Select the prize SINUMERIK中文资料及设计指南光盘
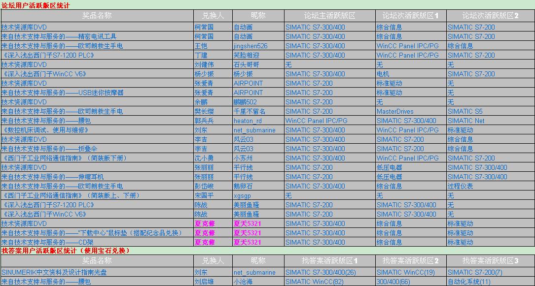The height and width of the screenshot is (286, 535). click(x=54, y=273)
